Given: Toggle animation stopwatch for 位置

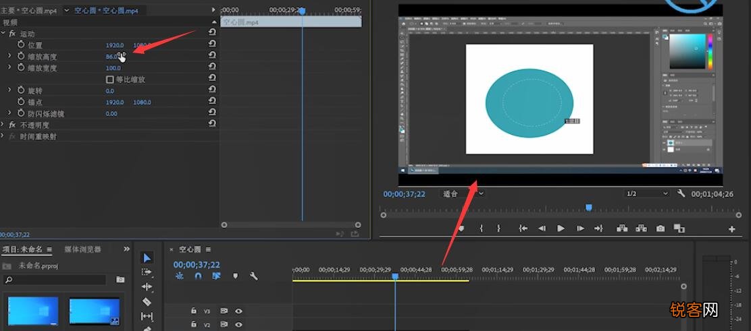Looking at the screenshot, I should 21,44.
